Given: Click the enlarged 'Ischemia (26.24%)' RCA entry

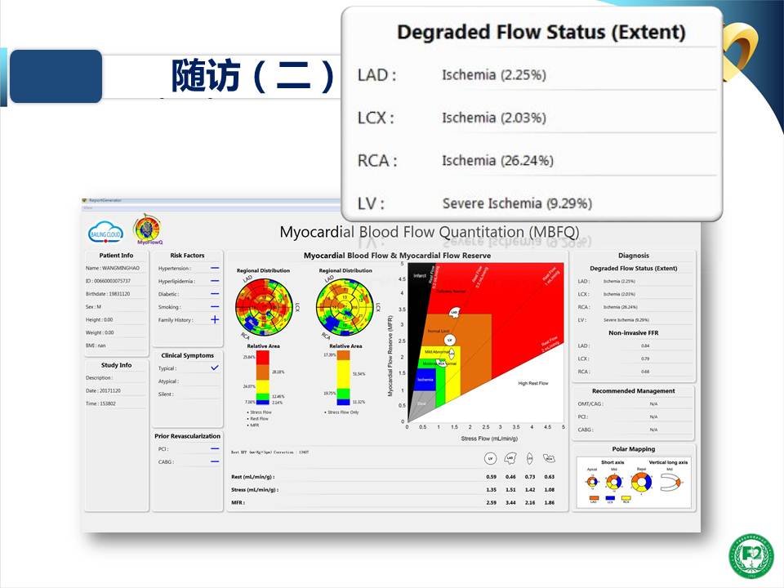Looking at the screenshot, I should point(497,161).
